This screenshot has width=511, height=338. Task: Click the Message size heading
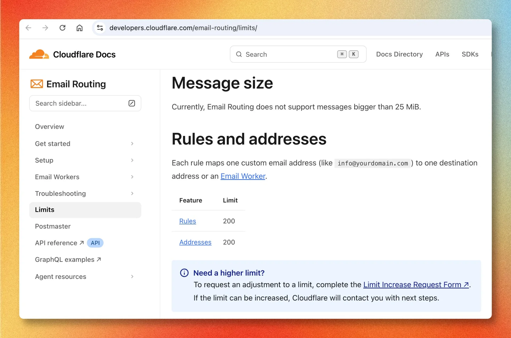(x=222, y=83)
